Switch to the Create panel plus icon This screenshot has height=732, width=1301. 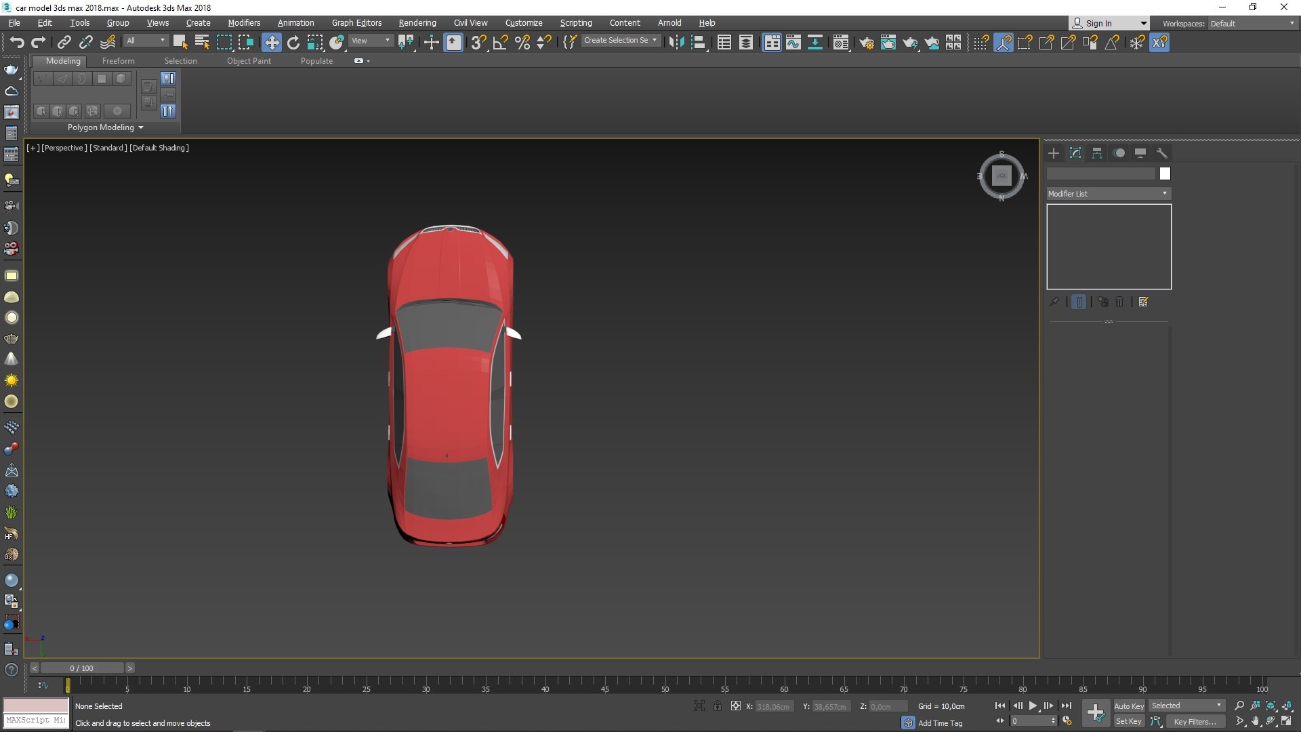tap(1054, 153)
